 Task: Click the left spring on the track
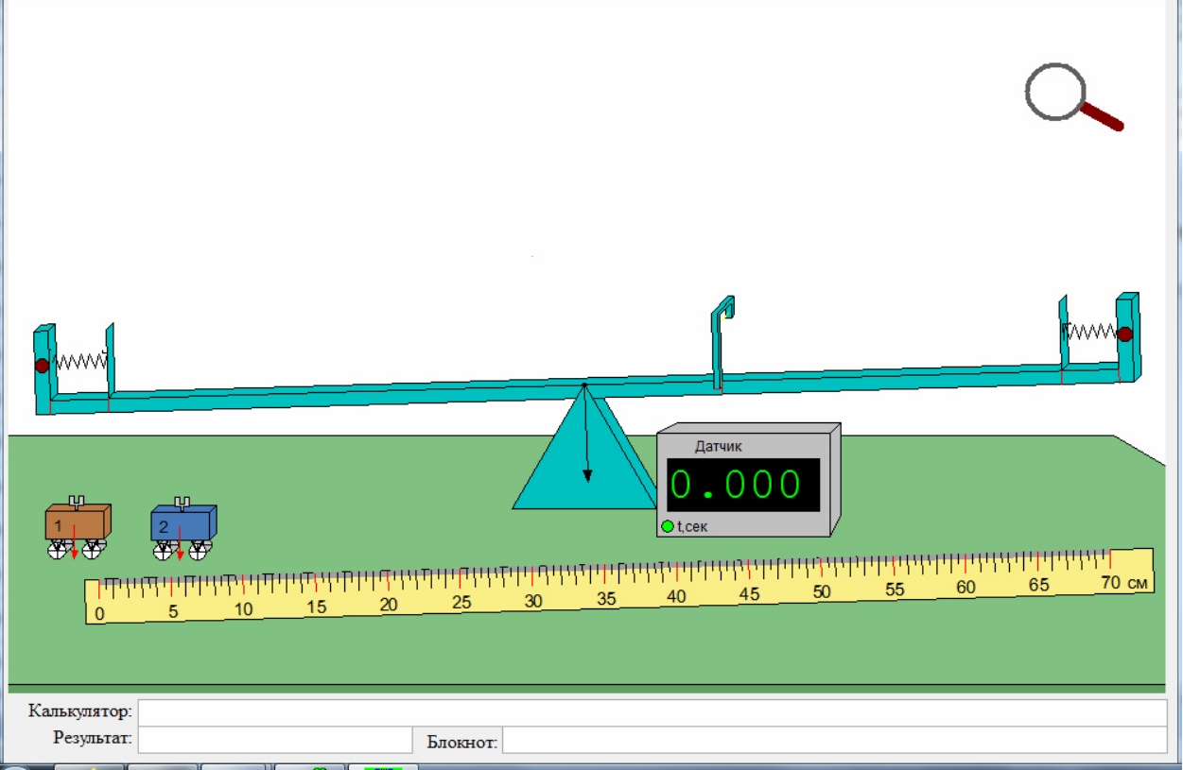pos(78,361)
